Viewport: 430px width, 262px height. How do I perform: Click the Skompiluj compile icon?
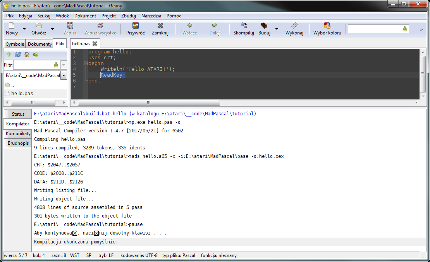click(x=244, y=26)
